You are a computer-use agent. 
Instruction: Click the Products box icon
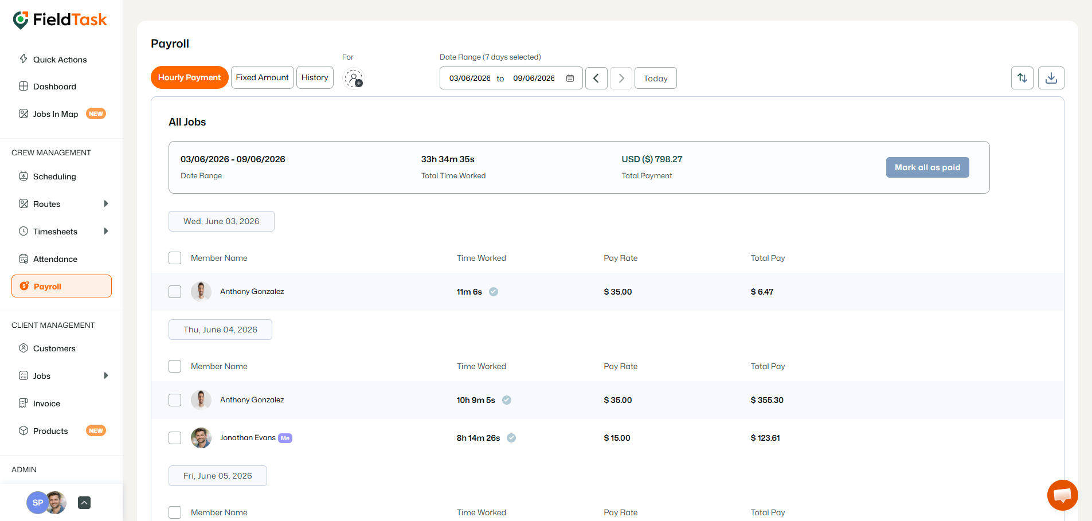(24, 430)
